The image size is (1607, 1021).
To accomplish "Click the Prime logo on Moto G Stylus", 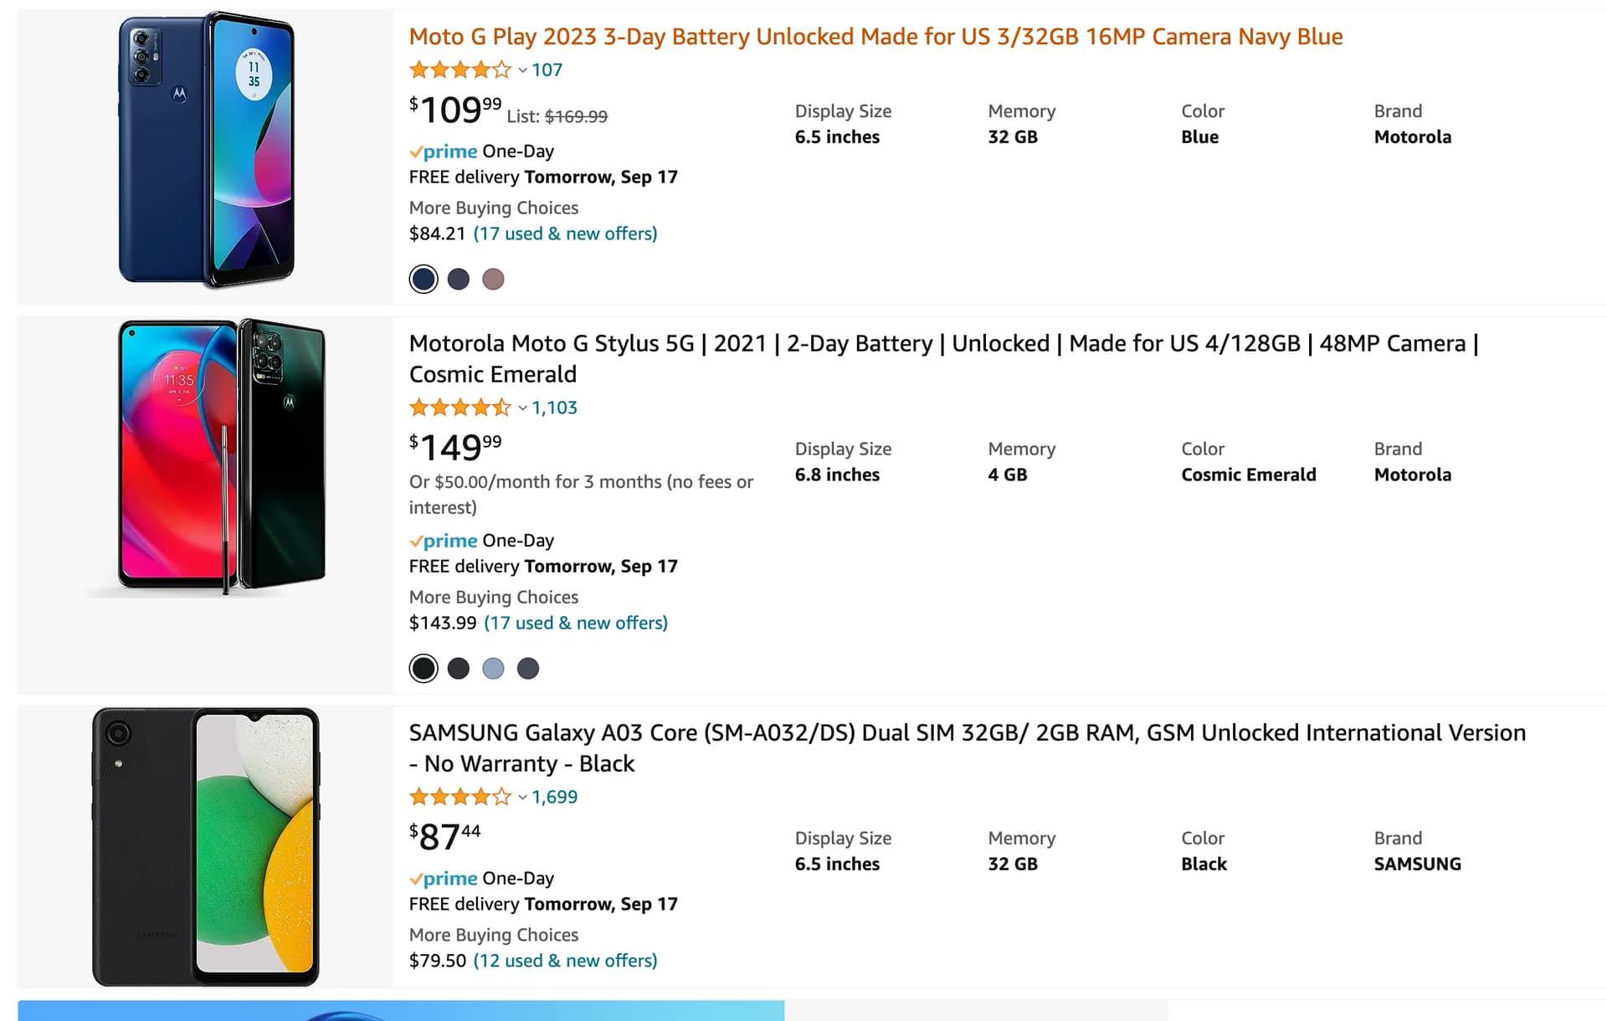I will click(x=444, y=541).
